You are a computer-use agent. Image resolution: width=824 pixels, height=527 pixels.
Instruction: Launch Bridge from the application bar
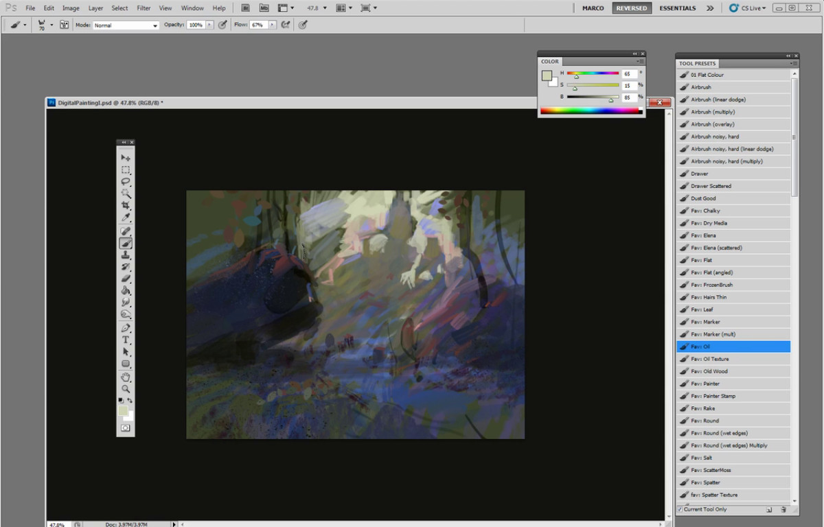tap(245, 8)
